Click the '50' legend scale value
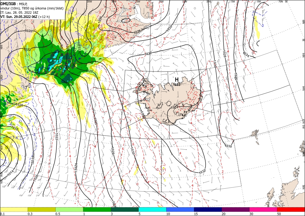Viewport: 305px width, 216px height. click(x=279, y=214)
